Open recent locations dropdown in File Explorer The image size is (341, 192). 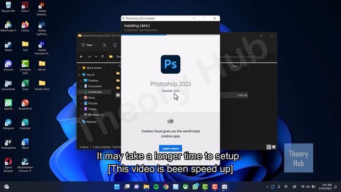(x=96, y=57)
